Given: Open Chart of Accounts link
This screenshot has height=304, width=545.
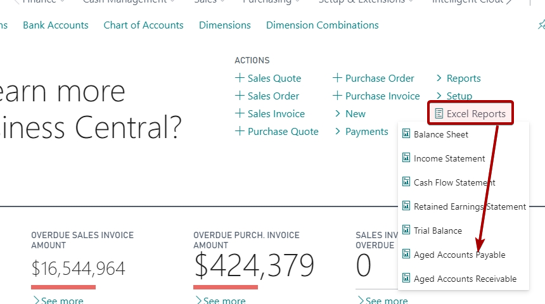Looking at the screenshot, I should click(x=143, y=25).
